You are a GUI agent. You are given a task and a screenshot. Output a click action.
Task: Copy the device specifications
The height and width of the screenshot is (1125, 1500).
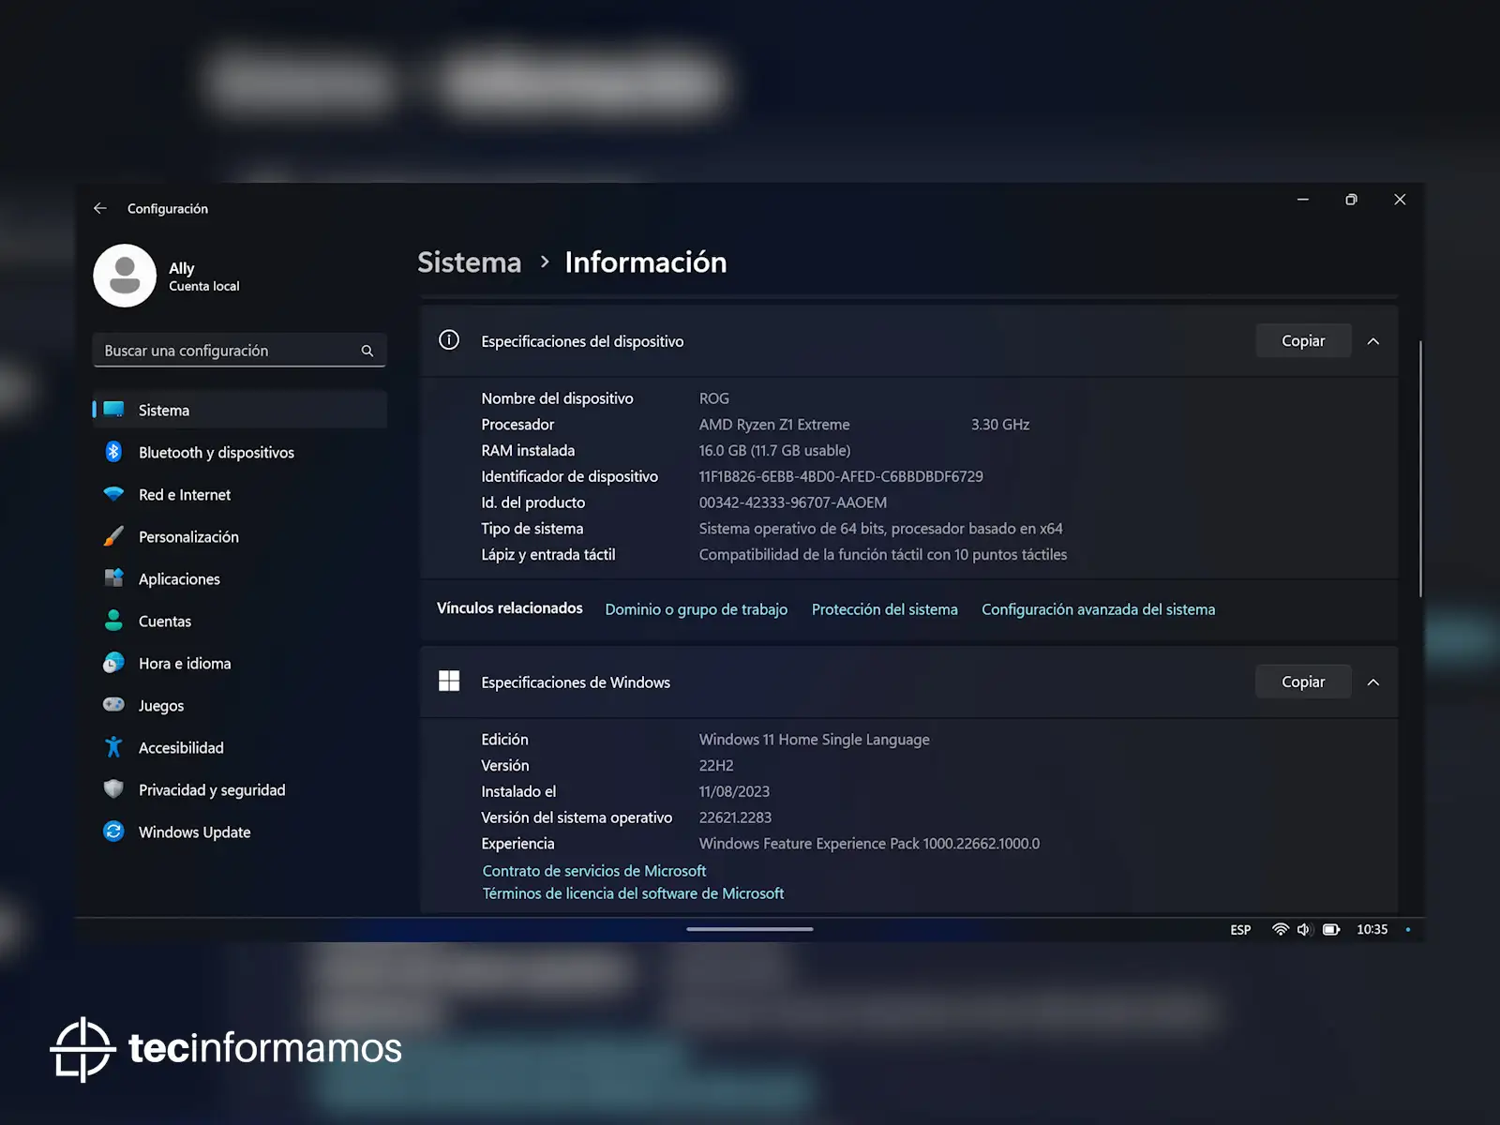click(x=1302, y=341)
